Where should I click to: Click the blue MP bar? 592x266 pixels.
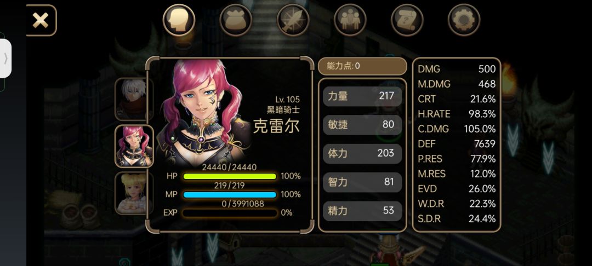[230, 195]
